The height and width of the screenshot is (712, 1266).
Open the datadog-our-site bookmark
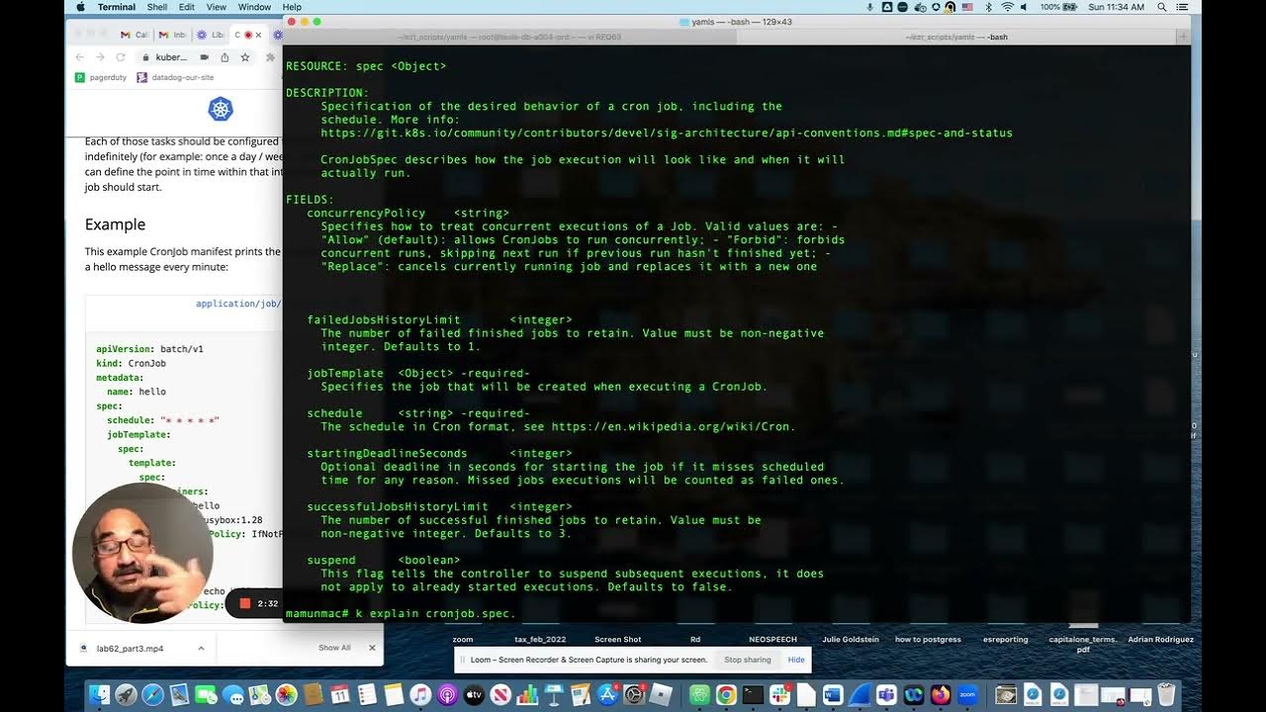[x=174, y=77]
